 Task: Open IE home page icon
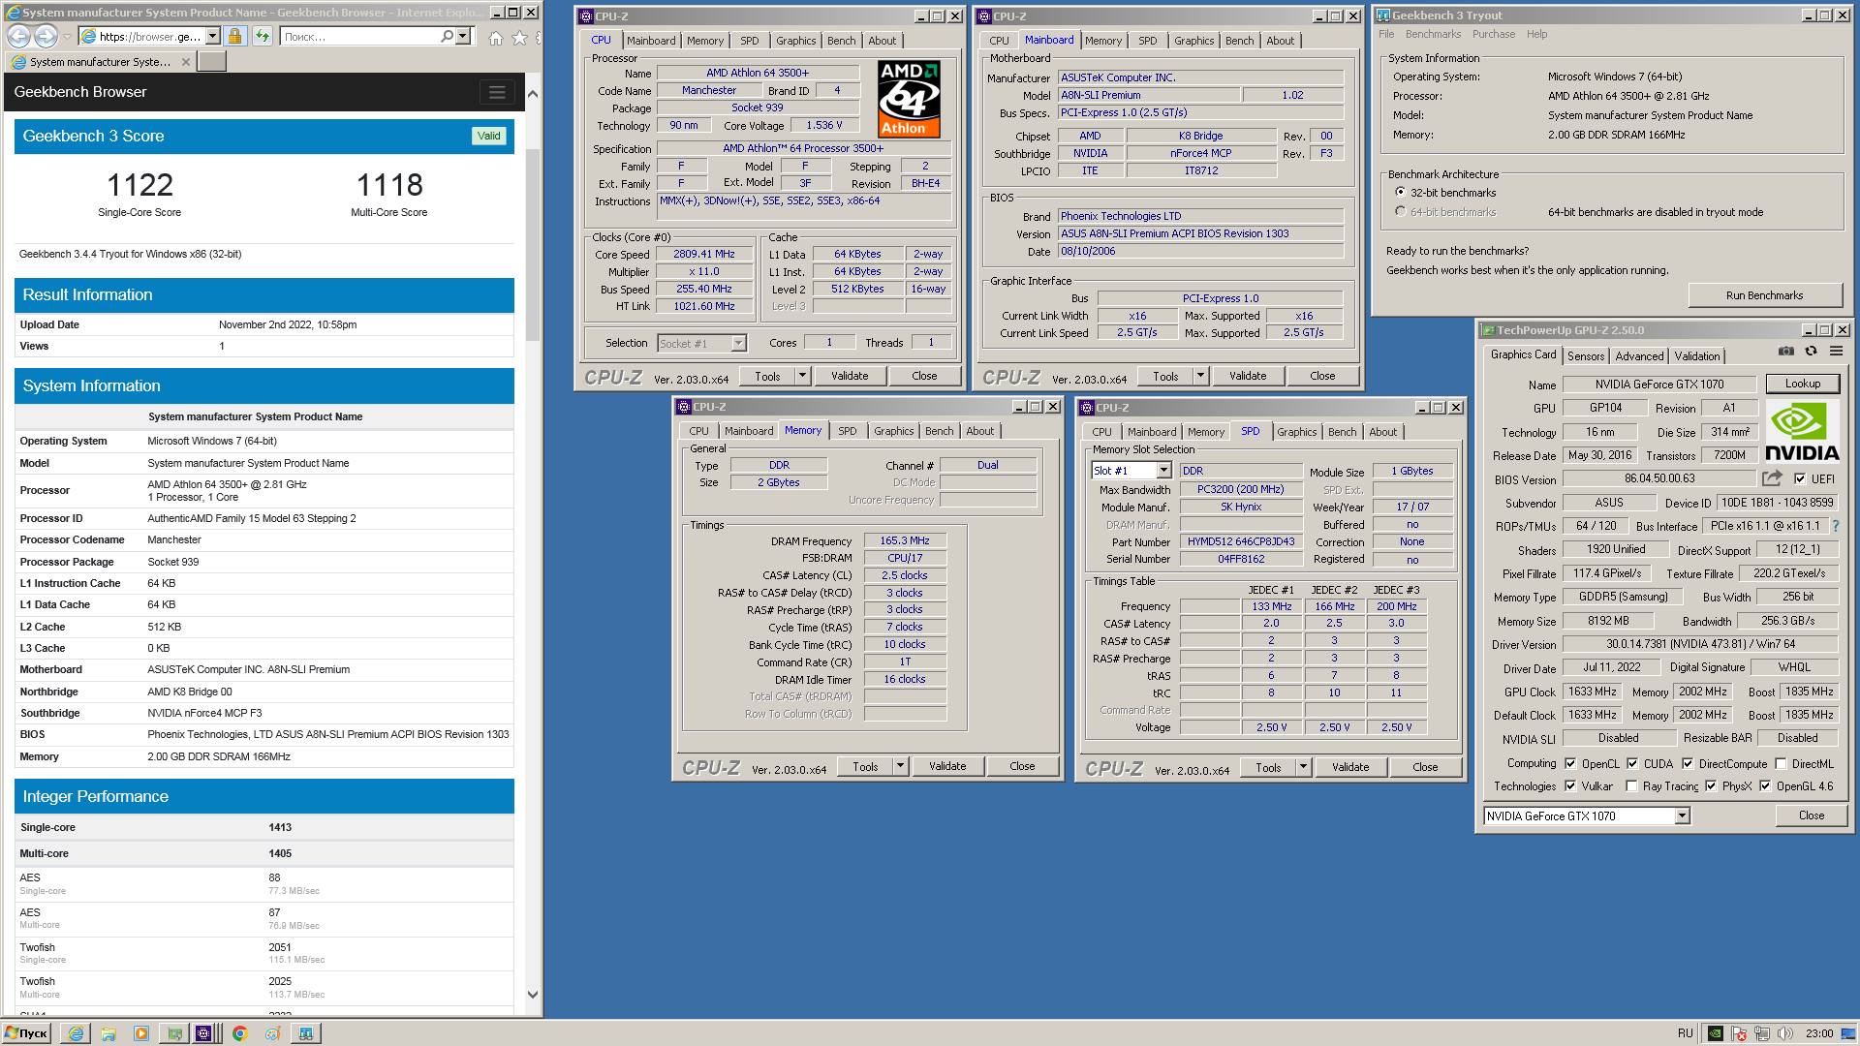tap(496, 38)
